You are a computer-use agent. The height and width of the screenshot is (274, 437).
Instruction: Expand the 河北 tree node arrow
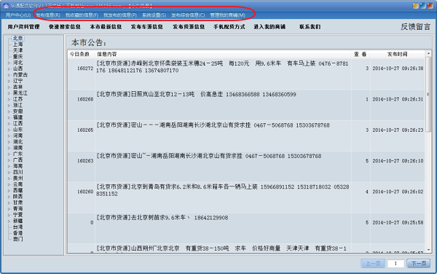point(9,63)
